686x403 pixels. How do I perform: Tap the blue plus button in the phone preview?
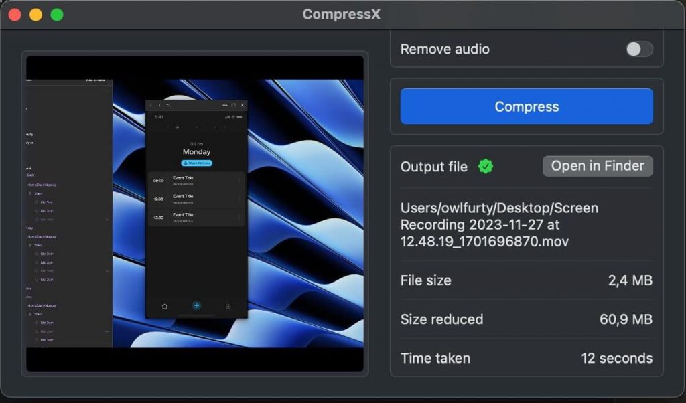198,306
